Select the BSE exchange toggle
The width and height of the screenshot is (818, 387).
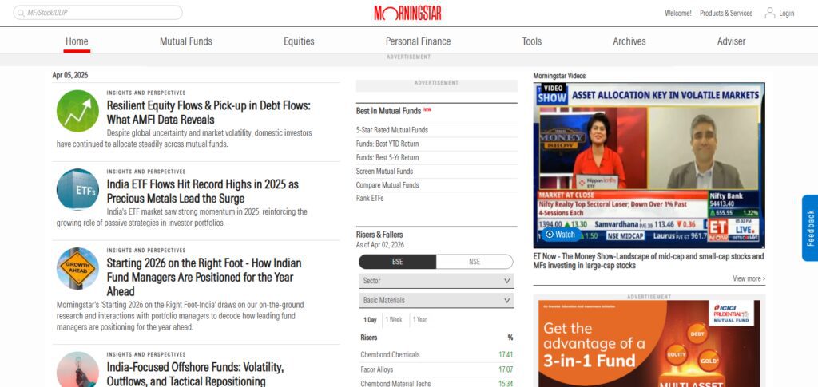[398, 262]
